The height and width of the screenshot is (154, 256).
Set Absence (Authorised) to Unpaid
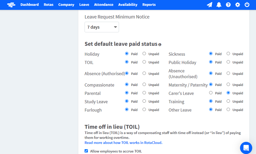pyautogui.click(x=144, y=73)
